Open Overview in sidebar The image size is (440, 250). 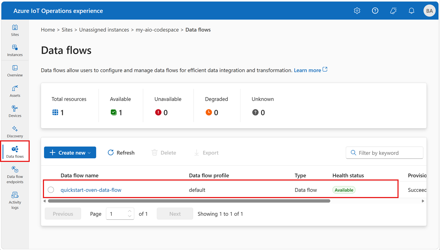tap(15, 71)
